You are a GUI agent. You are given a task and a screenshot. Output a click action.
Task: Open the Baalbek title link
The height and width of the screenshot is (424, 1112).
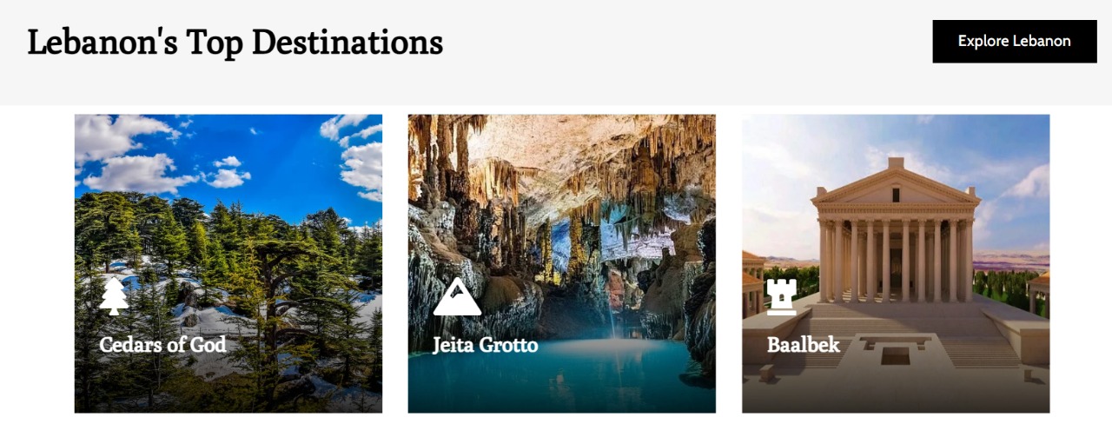(x=803, y=345)
